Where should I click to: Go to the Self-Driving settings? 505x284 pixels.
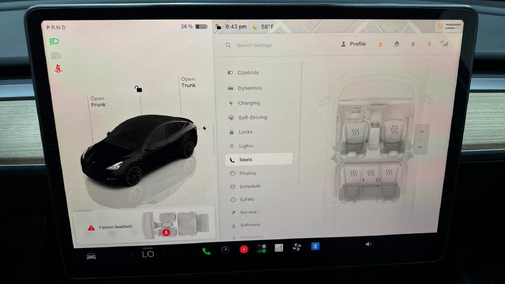248,117
